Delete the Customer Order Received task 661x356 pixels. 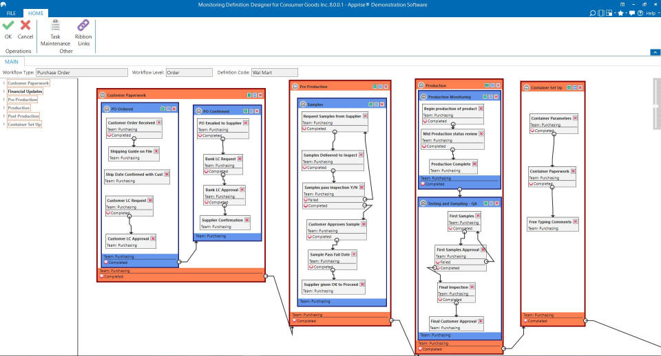click(159, 122)
